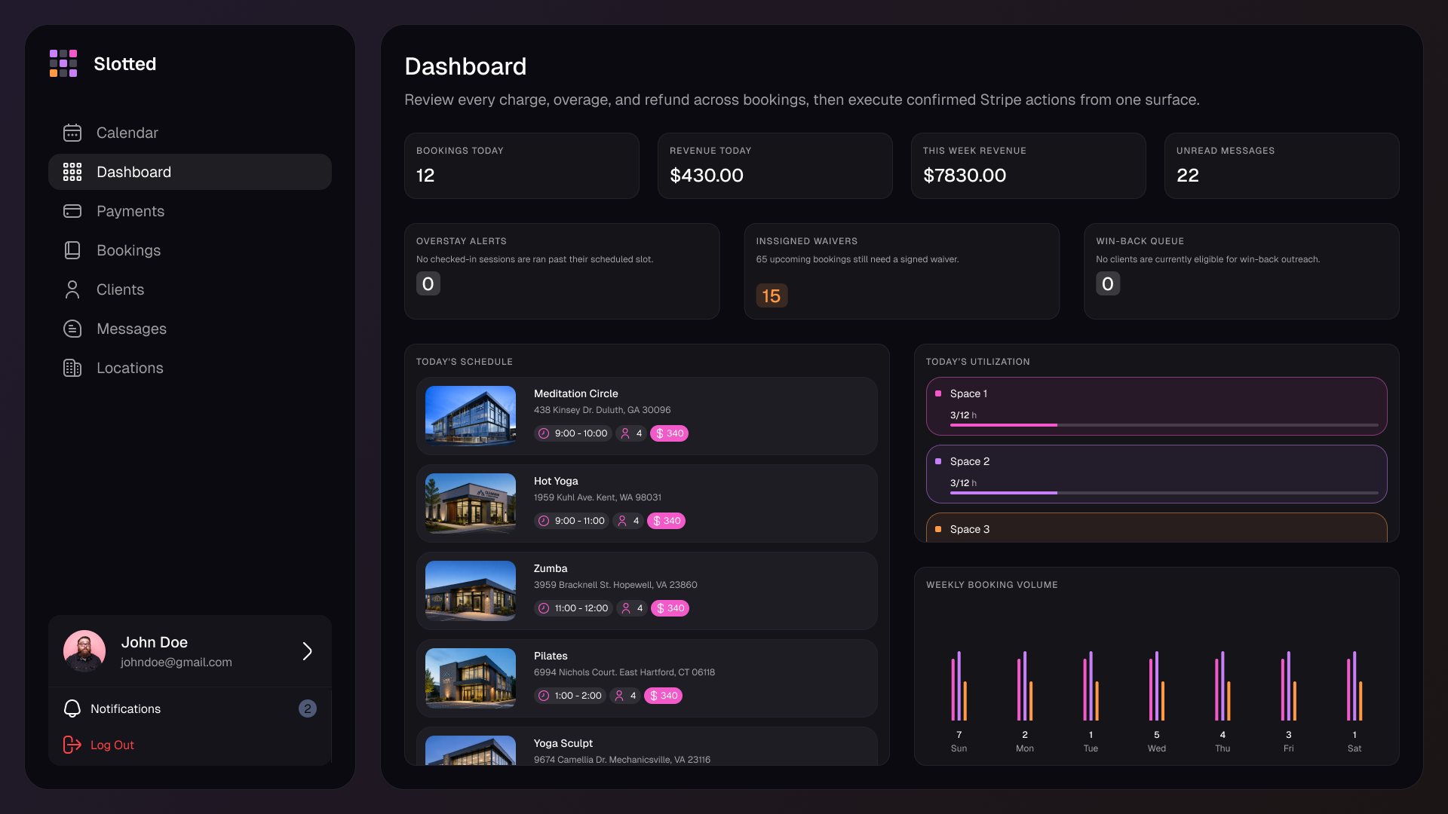This screenshot has height=814, width=1448.
Task: Click the Space 3 utilization card
Action: click(1157, 528)
